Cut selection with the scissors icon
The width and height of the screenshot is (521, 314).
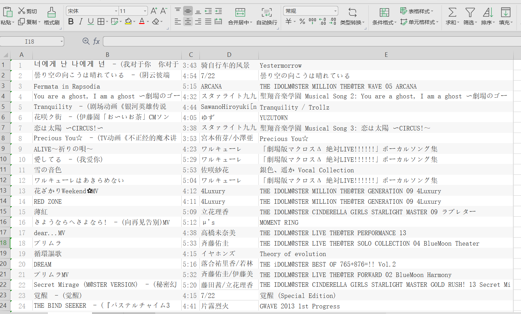22,11
